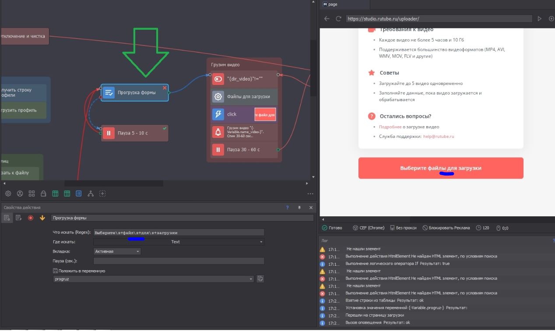
Task: Click the second properties page icon with pencil
Action: [x=19, y=218]
